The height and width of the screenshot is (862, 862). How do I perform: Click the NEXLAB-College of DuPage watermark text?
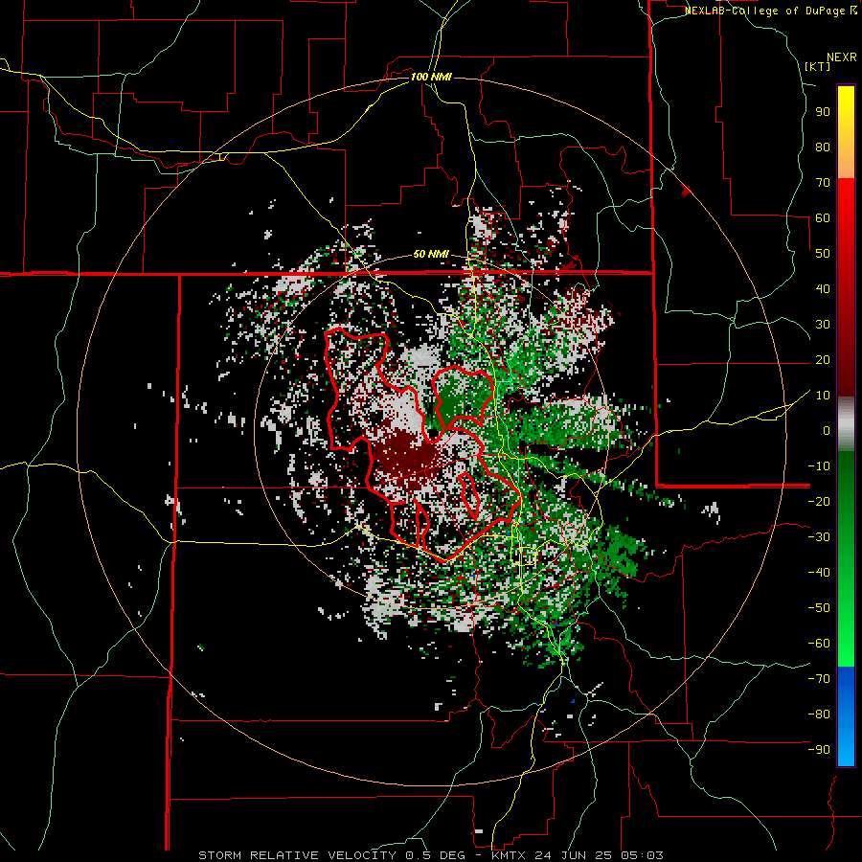point(770,11)
